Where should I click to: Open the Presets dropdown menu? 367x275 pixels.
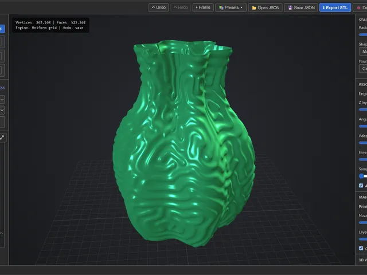231,7
